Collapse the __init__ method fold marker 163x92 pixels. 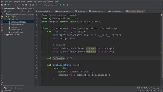click(41, 32)
